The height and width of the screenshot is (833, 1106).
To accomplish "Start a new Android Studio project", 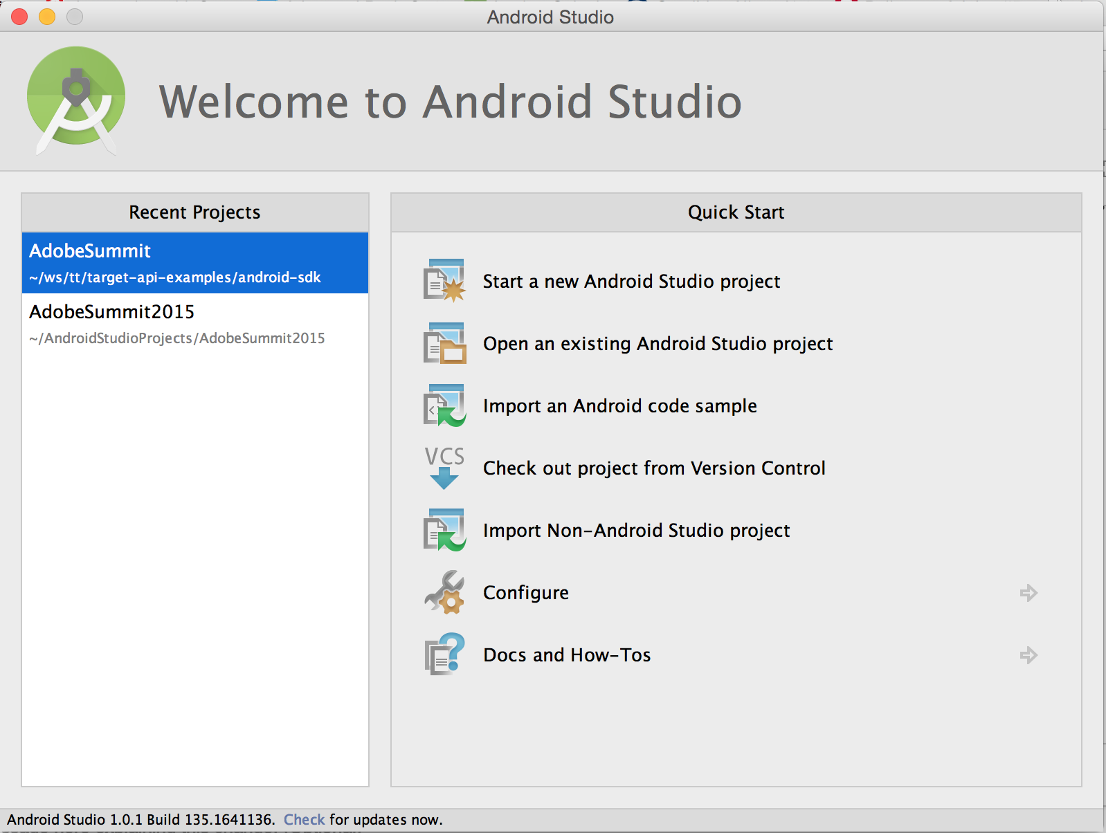I will (631, 282).
